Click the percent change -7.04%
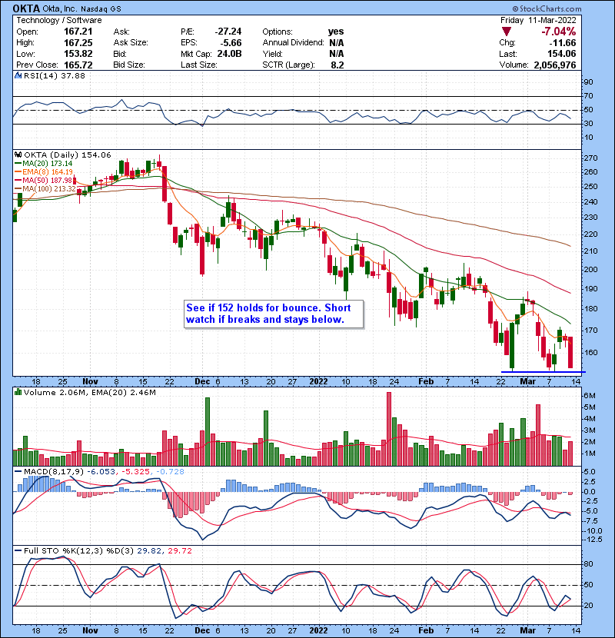The image size is (615, 638). [558, 32]
